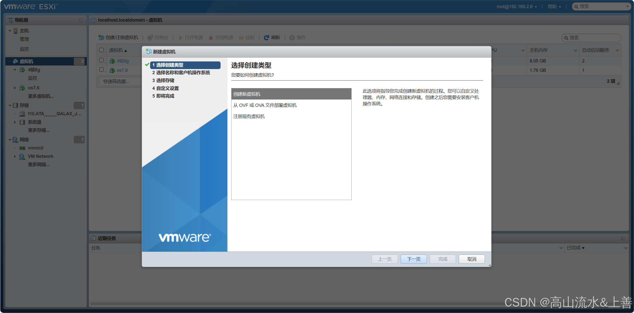Expand the VM Network tree item

pos(15,156)
